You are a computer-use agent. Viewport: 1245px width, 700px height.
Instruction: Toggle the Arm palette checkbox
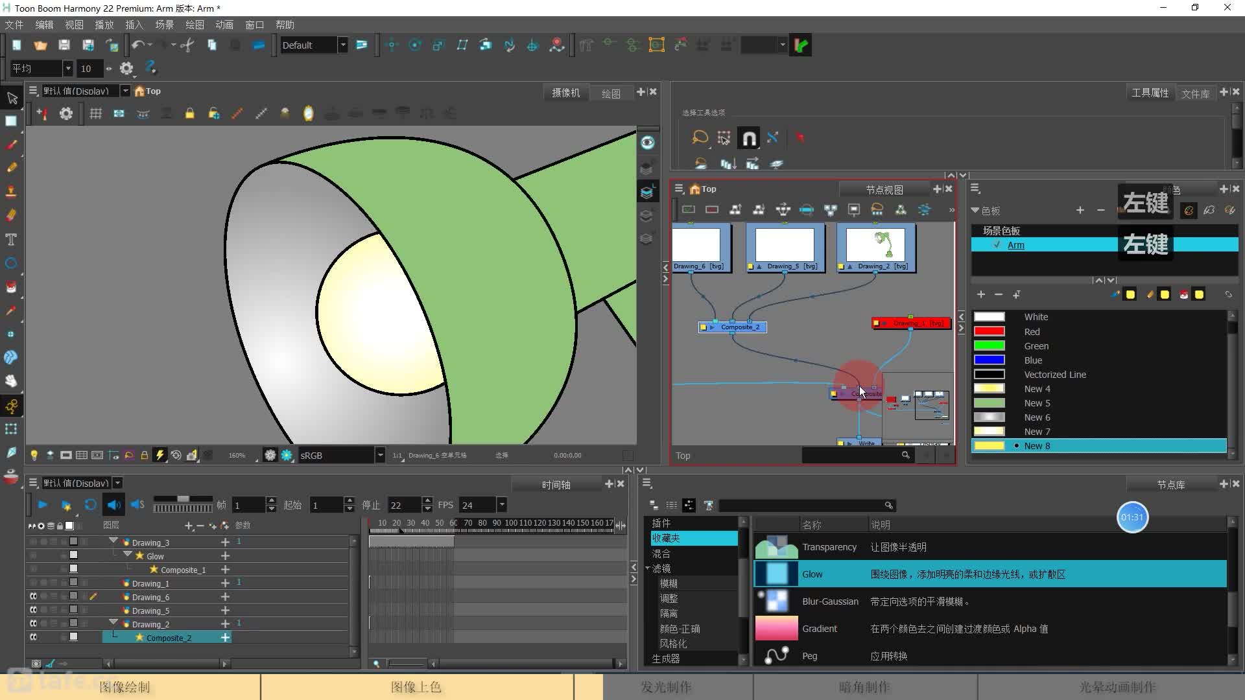click(997, 244)
